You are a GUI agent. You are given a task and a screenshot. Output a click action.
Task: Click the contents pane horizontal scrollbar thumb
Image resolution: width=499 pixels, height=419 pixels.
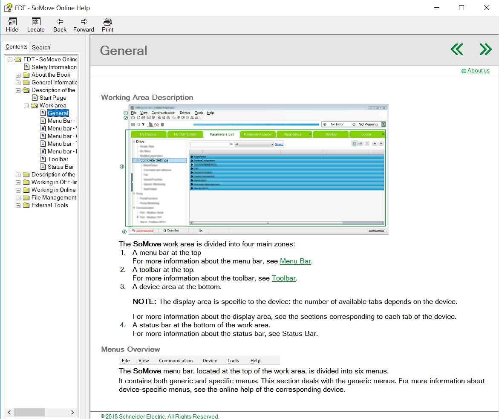(x=29, y=412)
